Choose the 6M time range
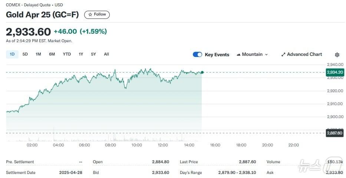Image resolution: width=346 pixels, height=178 pixels. [x=52, y=54]
